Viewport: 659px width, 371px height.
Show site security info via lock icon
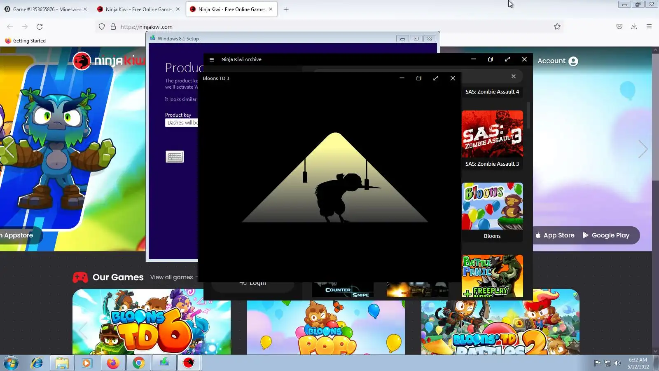tap(113, 27)
